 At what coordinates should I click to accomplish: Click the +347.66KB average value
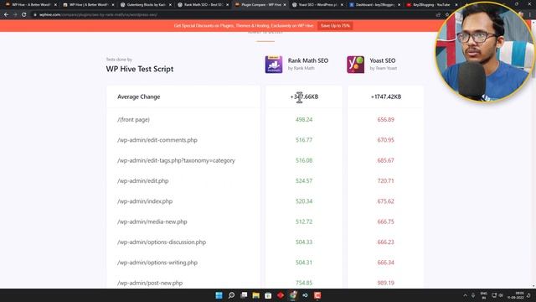pyautogui.click(x=304, y=97)
